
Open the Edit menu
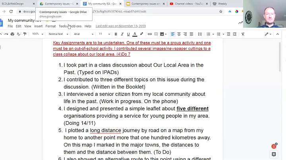pos(18,26)
